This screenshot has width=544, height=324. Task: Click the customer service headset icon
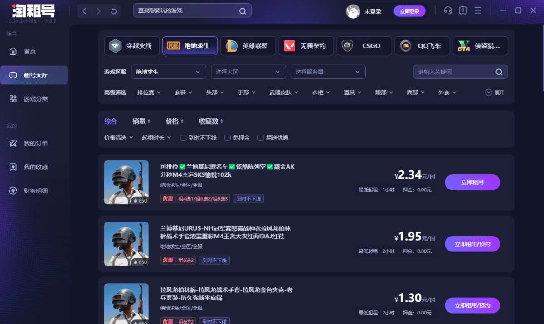coord(448,10)
